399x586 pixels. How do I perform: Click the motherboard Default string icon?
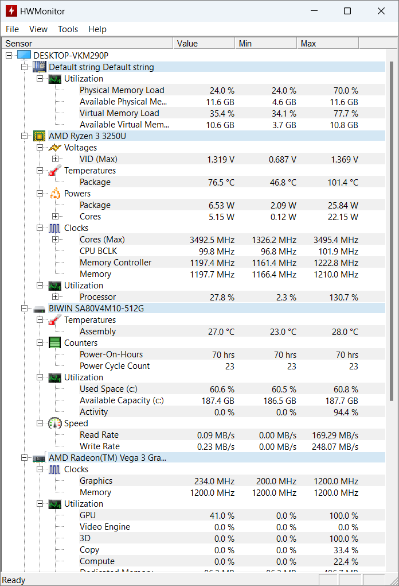pyautogui.click(x=40, y=67)
